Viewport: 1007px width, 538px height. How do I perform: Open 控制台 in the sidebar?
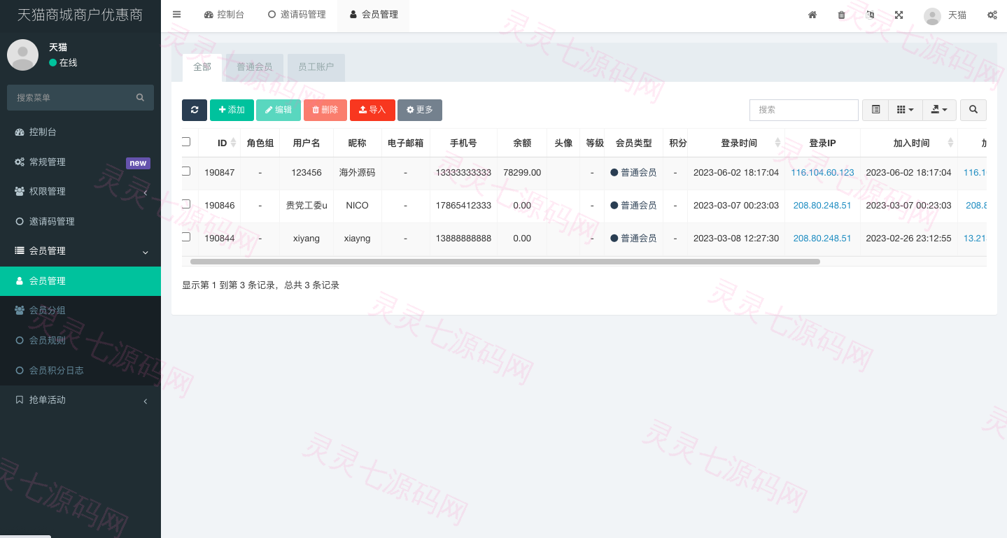point(80,132)
